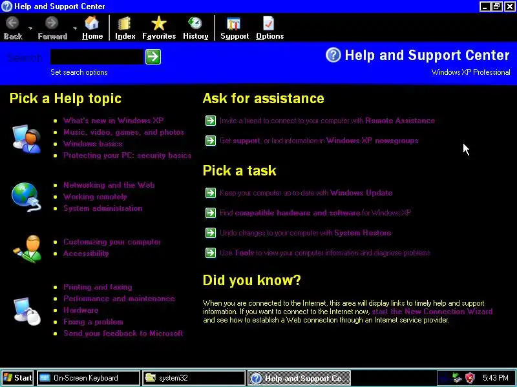Screen dimensions: 517x387
Task: Click the green search go arrow button
Action: click(153, 57)
